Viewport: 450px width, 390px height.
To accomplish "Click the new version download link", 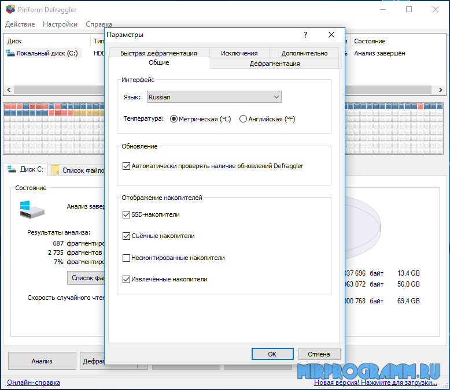I will pos(375,382).
